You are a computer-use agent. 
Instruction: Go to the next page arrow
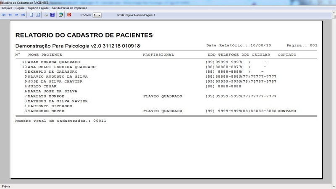16,15
